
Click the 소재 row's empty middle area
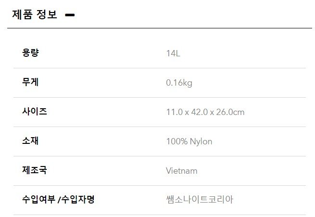coord(102,141)
